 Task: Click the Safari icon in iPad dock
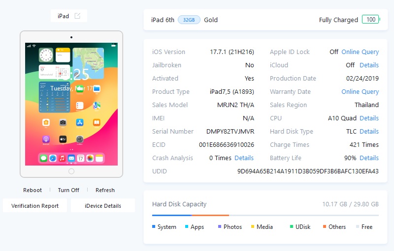[53, 158]
